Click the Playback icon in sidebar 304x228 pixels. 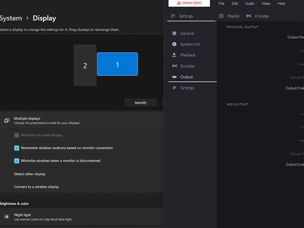[x=174, y=55]
